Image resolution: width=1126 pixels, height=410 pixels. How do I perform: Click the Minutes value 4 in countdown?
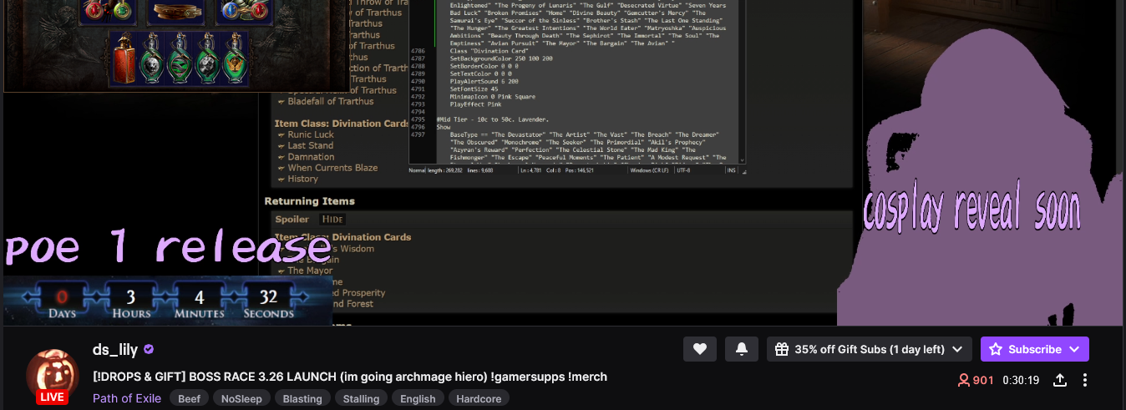[199, 296]
